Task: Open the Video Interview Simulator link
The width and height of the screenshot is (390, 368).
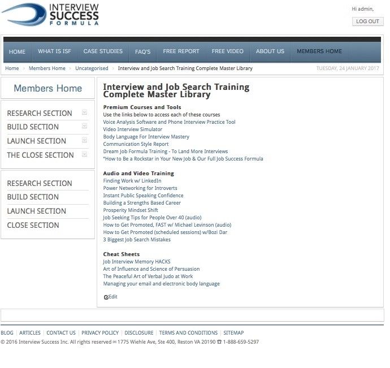Action: click(132, 129)
